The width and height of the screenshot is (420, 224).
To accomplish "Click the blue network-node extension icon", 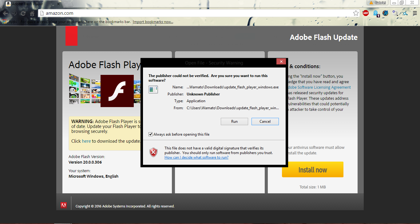I will pos(405,13).
